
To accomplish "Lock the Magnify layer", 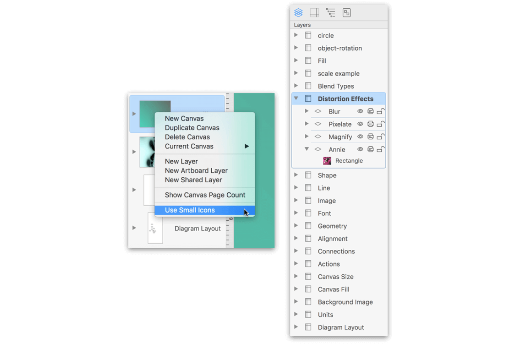I will coord(380,137).
